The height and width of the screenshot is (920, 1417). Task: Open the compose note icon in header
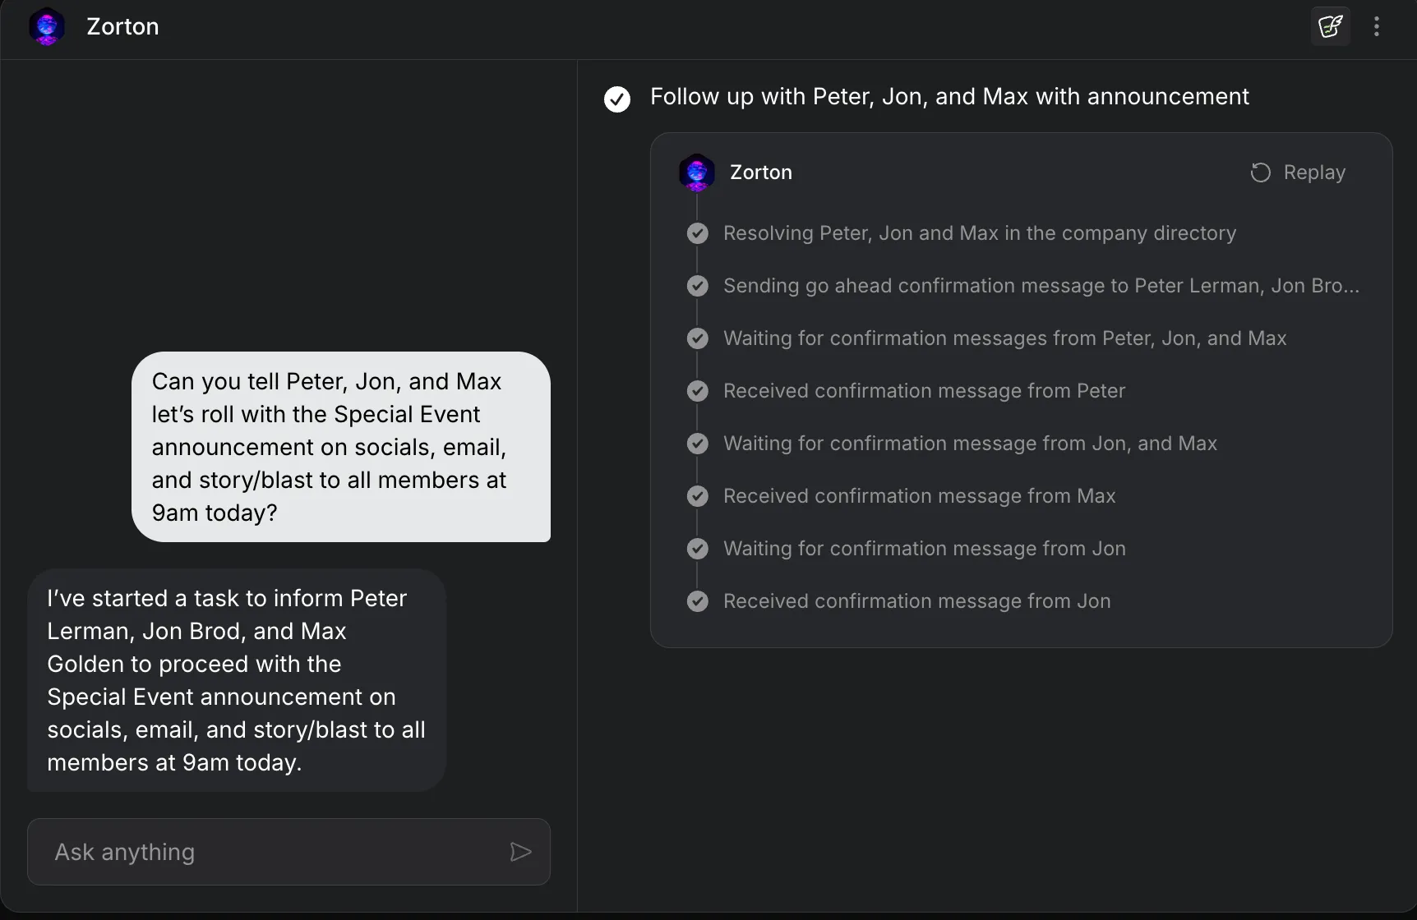[1330, 26]
